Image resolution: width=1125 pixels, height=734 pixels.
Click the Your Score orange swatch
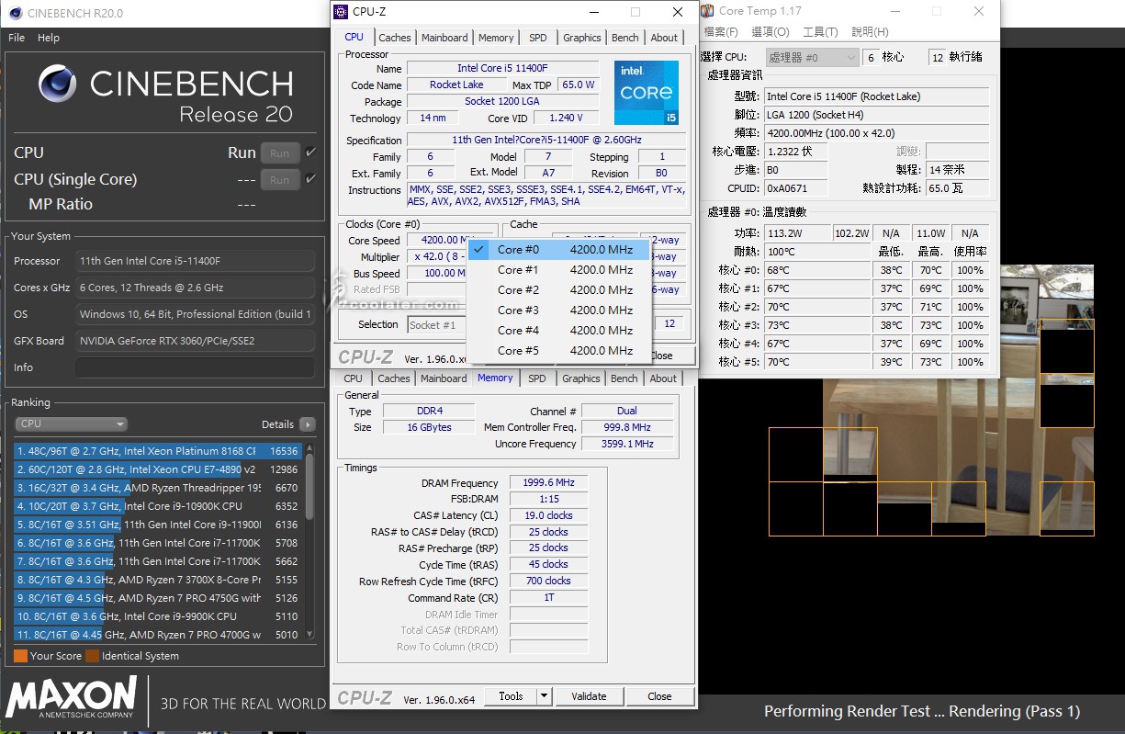pos(20,656)
